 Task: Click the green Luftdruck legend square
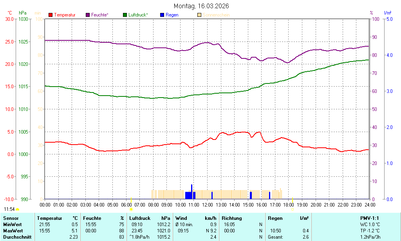[x=125, y=15]
